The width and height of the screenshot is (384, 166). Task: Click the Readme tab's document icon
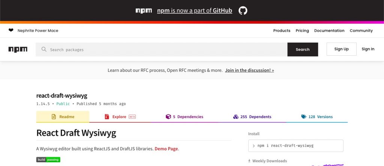(54, 117)
